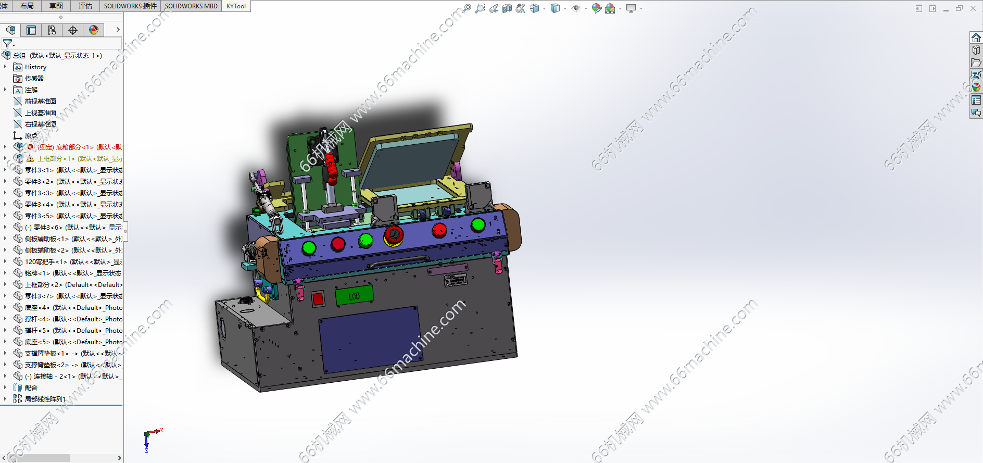The width and height of the screenshot is (983, 463).
Task: Select the 配合 mates folder
Action: (25, 387)
